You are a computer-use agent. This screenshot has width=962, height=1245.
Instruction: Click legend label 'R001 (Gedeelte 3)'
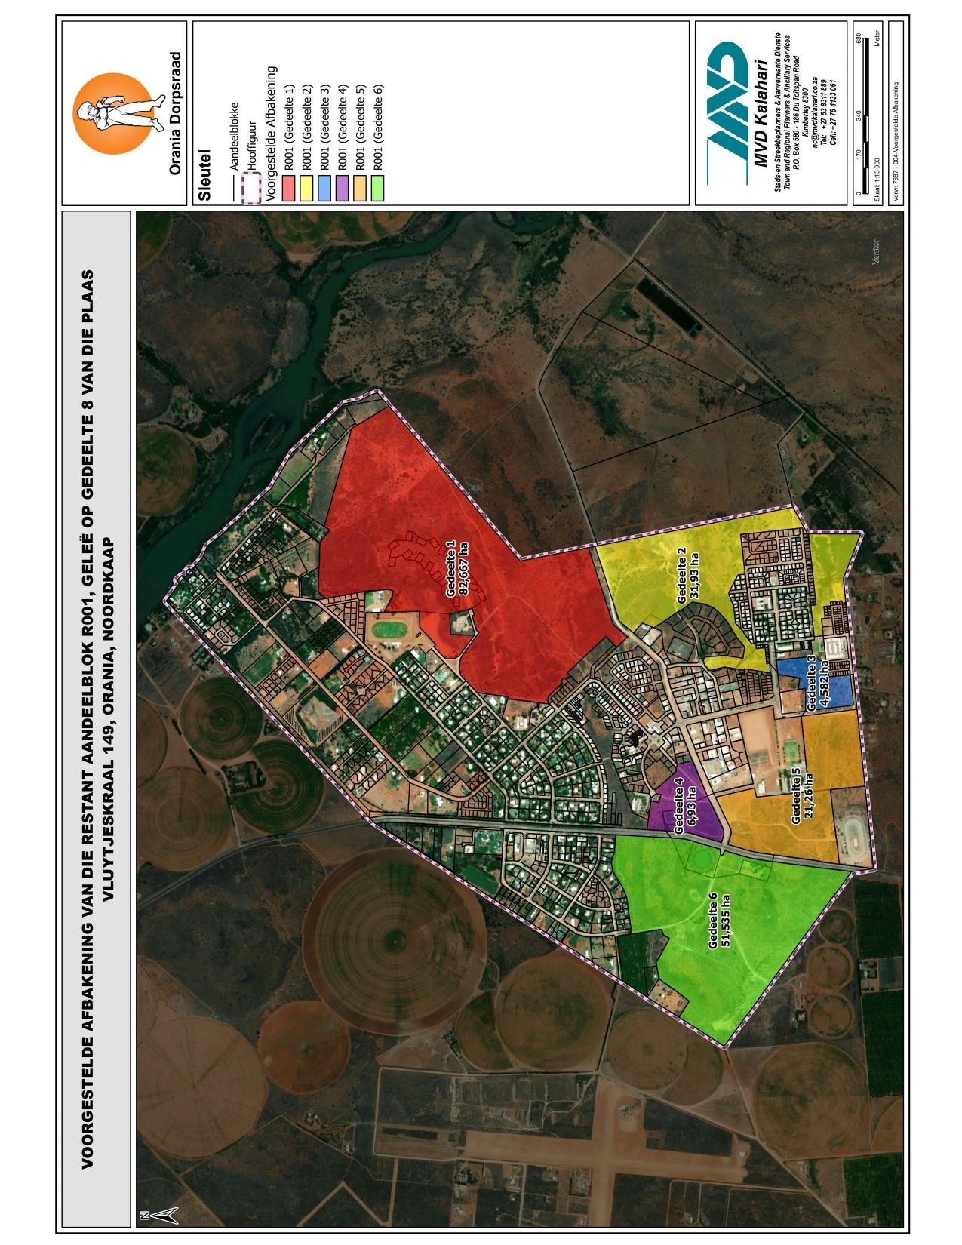(x=325, y=127)
